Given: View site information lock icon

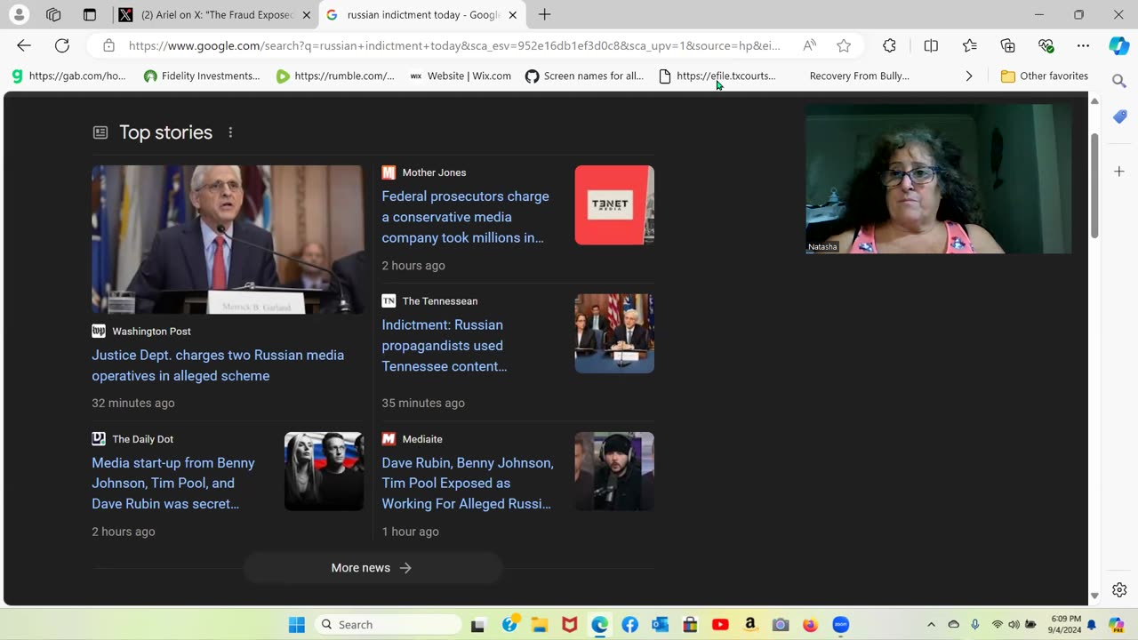Looking at the screenshot, I should coord(108,45).
